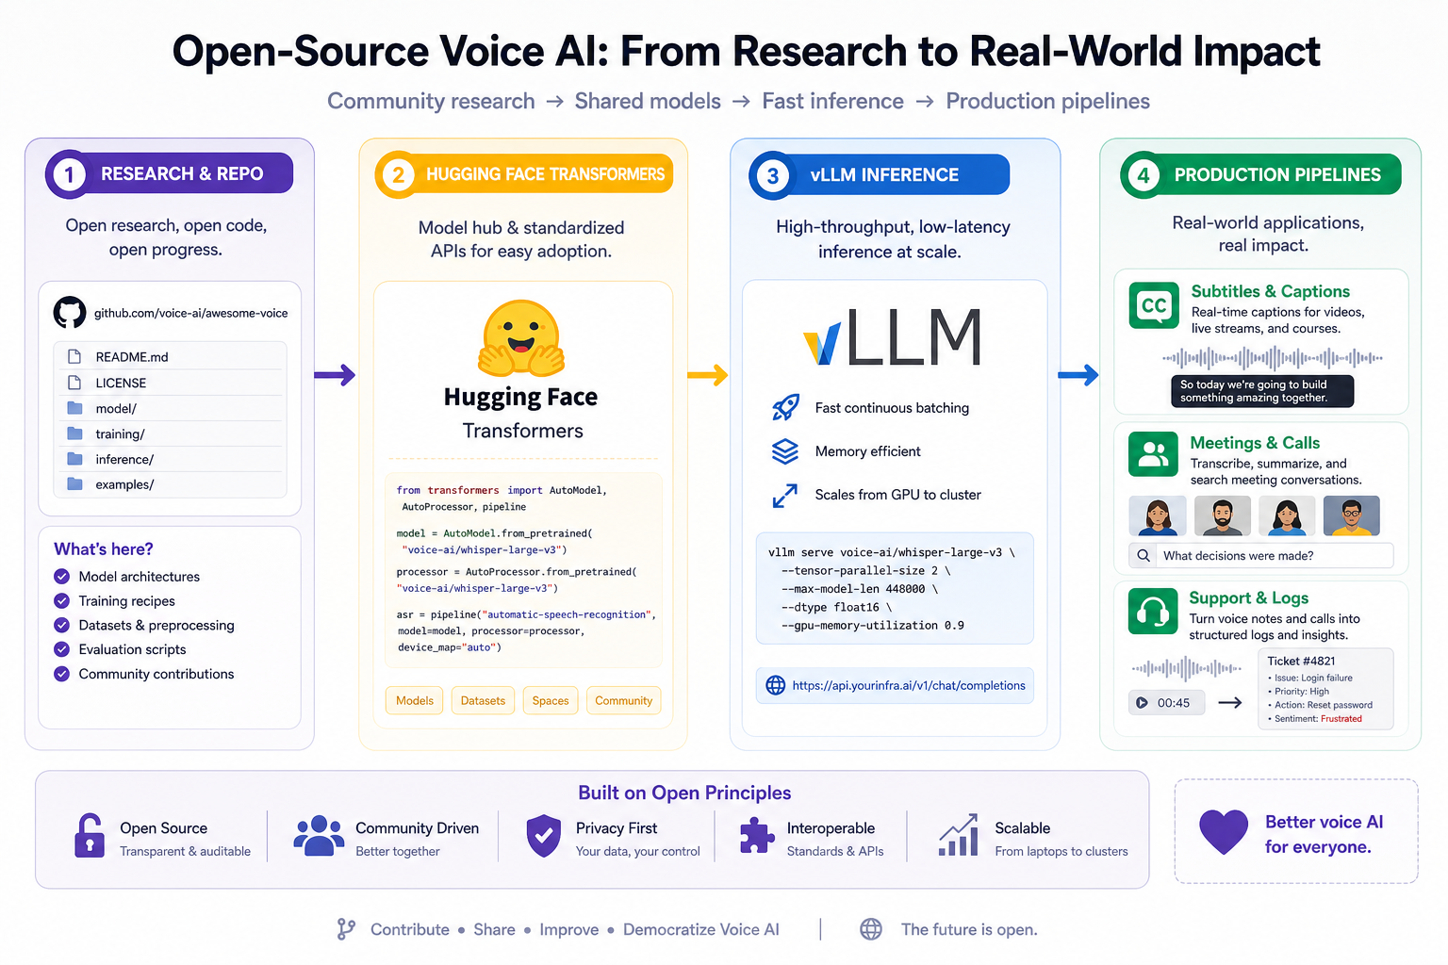The width and height of the screenshot is (1448, 965).
Task: Select the black-haired woman in light blue avatar
Action: (1287, 515)
